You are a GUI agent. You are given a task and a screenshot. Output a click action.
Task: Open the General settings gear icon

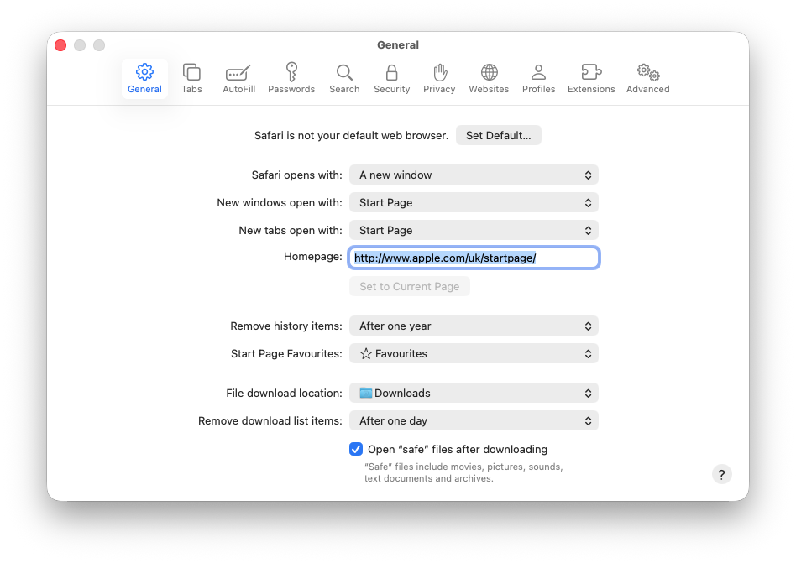(144, 72)
